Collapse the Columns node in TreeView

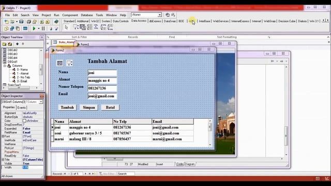pos(5,66)
